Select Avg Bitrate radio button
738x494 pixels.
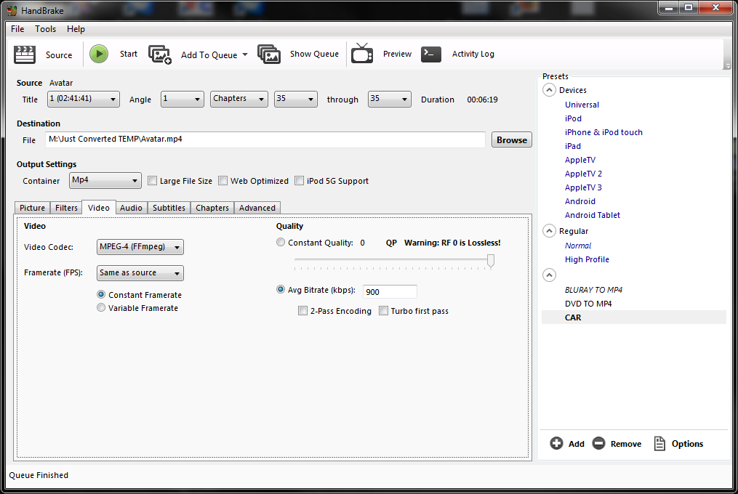(x=281, y=289)
